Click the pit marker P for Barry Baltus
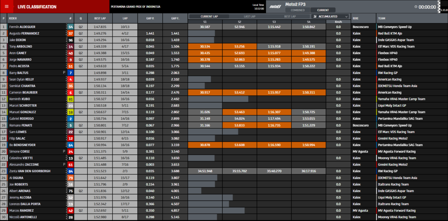 63,73
